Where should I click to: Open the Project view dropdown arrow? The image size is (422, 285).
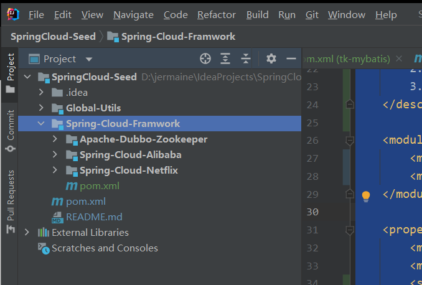tap(89, 59)
